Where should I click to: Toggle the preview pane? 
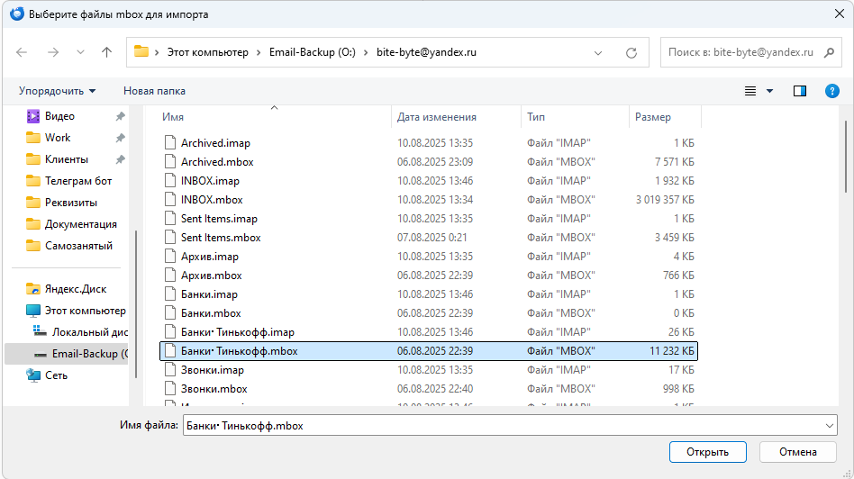pos(800,91)
